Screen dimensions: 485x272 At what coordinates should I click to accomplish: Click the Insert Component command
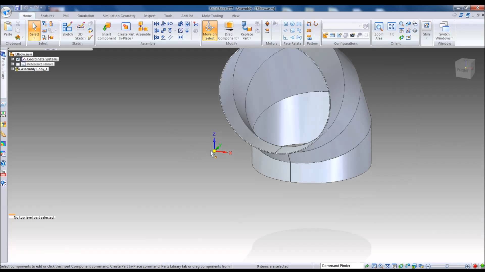107,31
